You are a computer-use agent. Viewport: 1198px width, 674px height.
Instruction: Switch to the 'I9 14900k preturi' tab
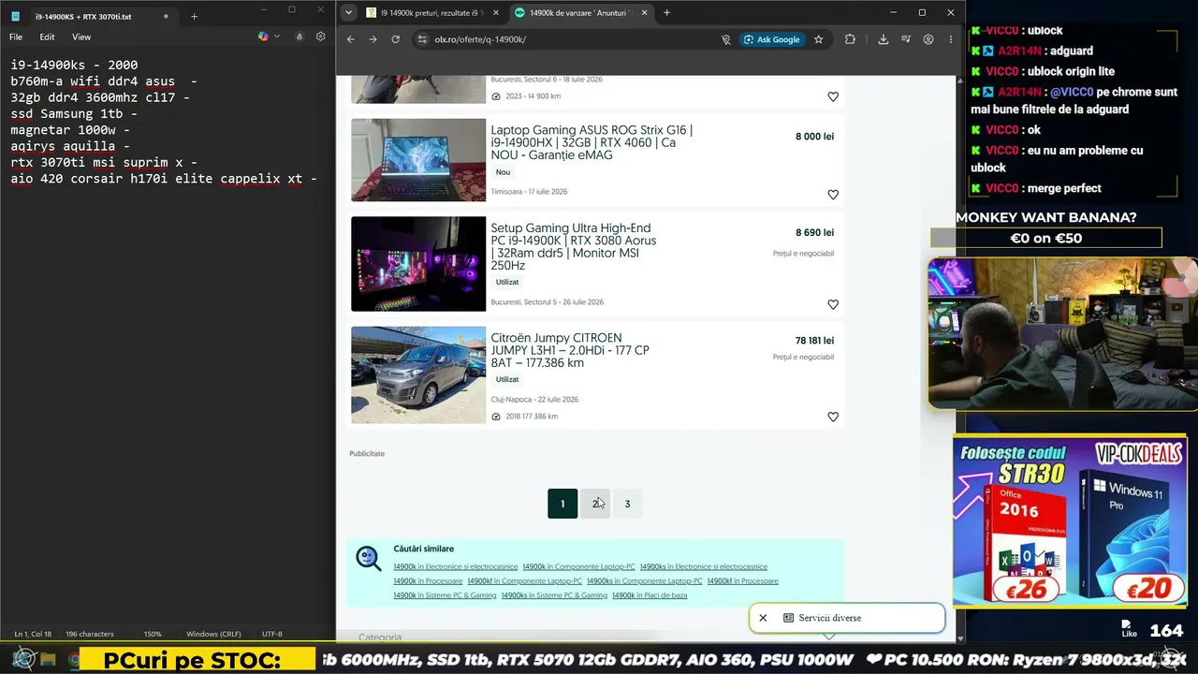(433, 13)
